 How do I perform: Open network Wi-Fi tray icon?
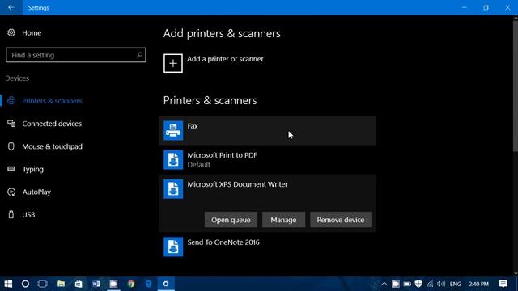point(430,284)
